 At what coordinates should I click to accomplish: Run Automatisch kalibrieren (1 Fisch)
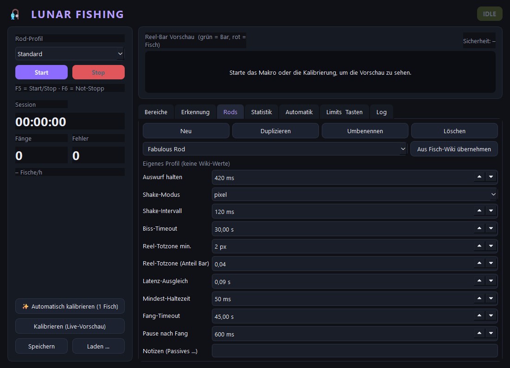pyautogui.click(x=70, y=306)
